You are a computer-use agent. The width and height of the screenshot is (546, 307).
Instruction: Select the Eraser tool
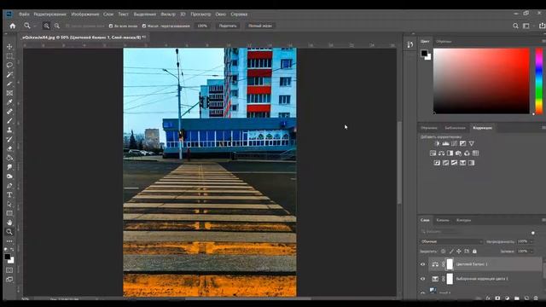tap(9, 148)
